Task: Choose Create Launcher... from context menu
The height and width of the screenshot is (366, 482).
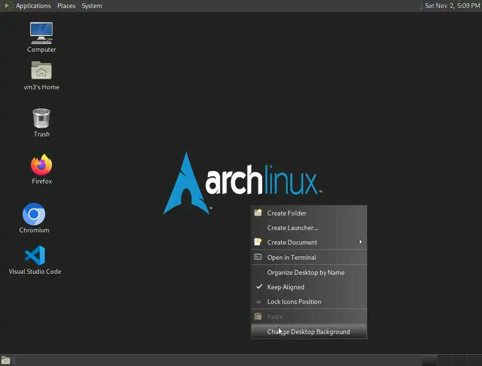Action: click(309, 228)
